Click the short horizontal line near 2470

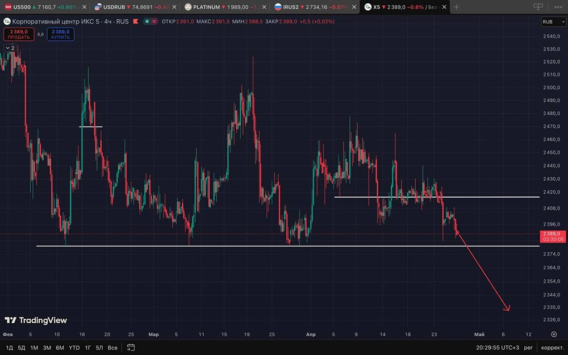(x=90, y=127)
